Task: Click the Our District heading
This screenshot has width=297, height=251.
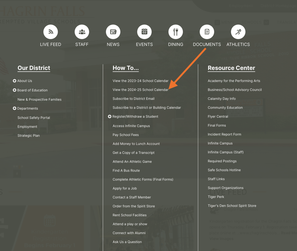Action: click(34, 68)
